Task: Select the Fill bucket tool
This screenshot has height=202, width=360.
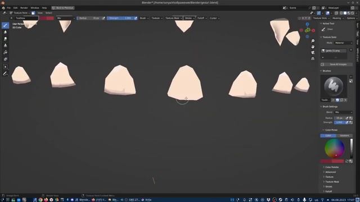Action: click(5, 52)
